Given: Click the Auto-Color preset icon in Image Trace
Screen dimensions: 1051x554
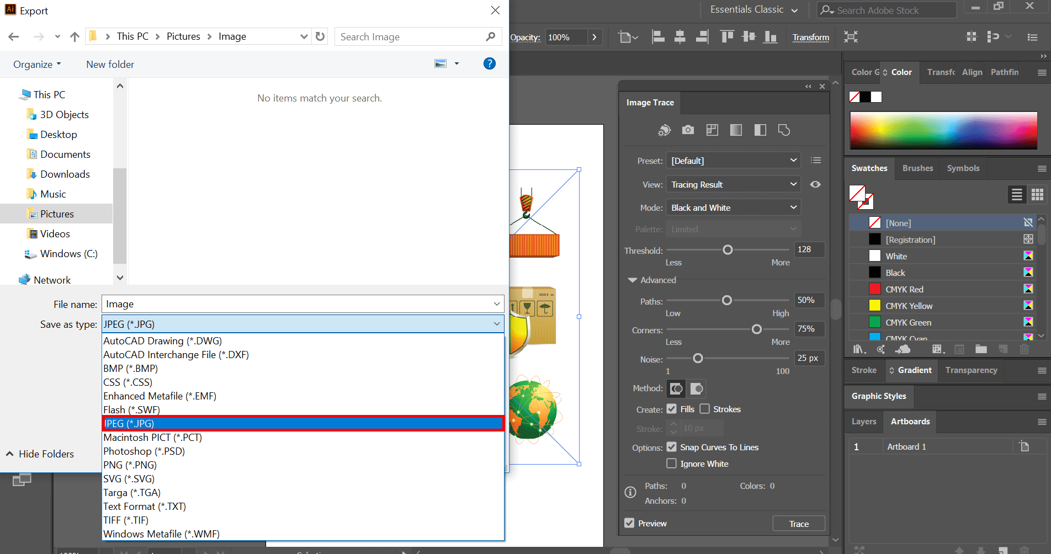Looking at the screenshot, I should 664,130.
